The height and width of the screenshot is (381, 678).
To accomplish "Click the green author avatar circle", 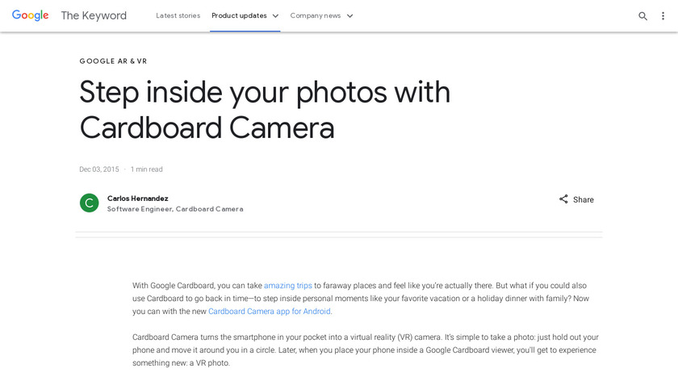I will (x=89, y=203).
